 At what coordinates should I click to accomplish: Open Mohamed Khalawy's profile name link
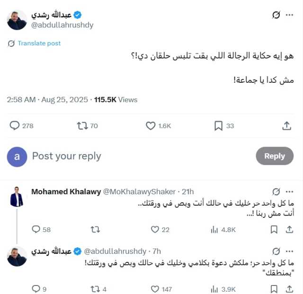pos(65,191)
